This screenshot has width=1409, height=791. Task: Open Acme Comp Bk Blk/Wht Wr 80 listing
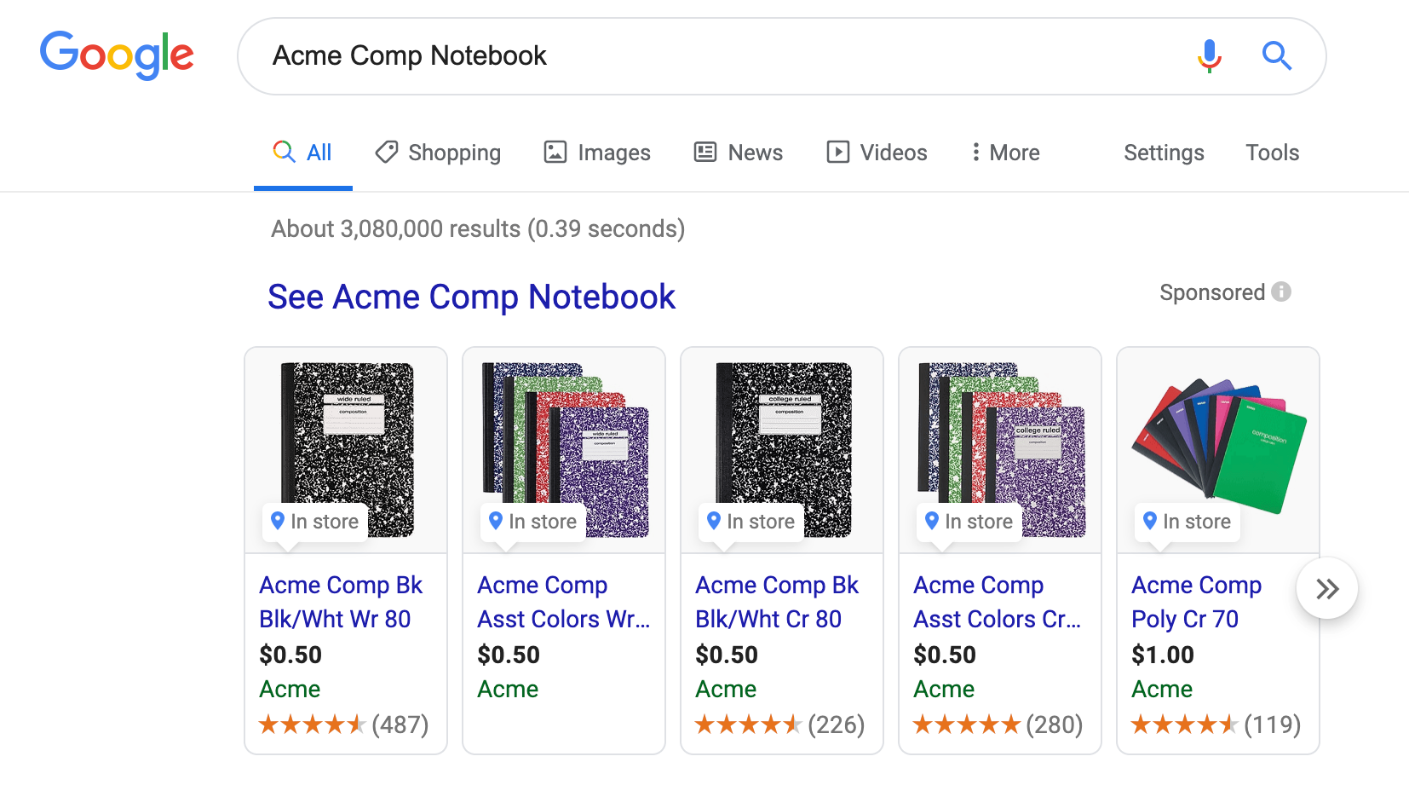pyautogui.click(x=341, y=602)
